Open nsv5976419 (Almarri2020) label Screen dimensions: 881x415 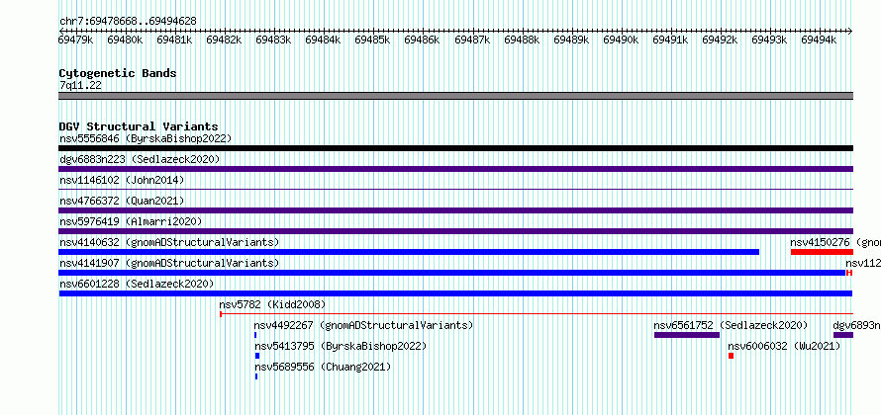coord(131,221)
